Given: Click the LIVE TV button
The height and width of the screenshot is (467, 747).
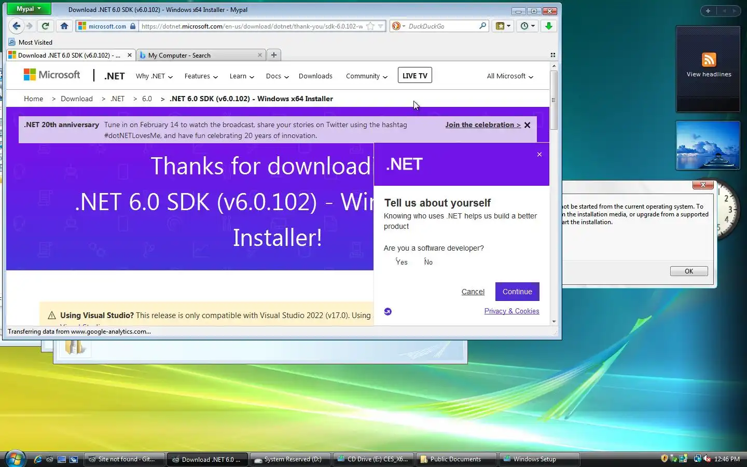Looking at the screenshot, I should click(415, 76).
